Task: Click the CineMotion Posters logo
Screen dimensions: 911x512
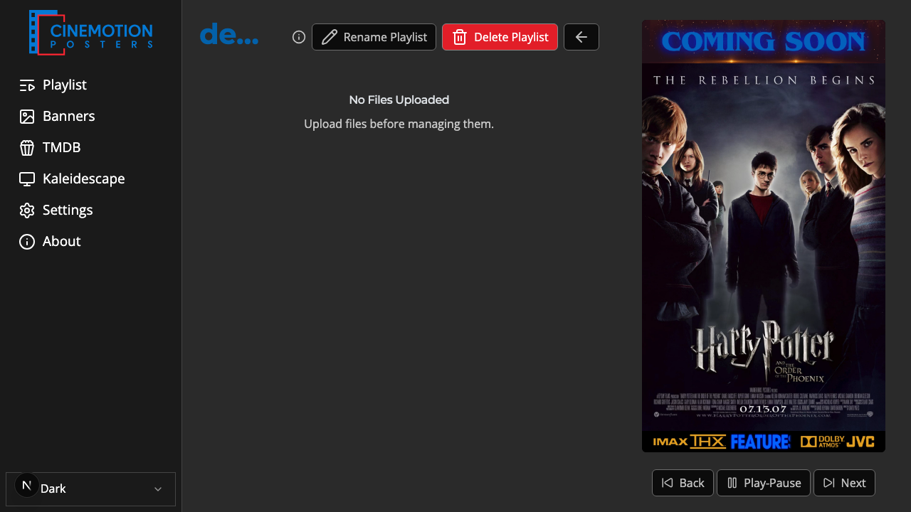Action: pyautogui.click(x=90, y=32)
